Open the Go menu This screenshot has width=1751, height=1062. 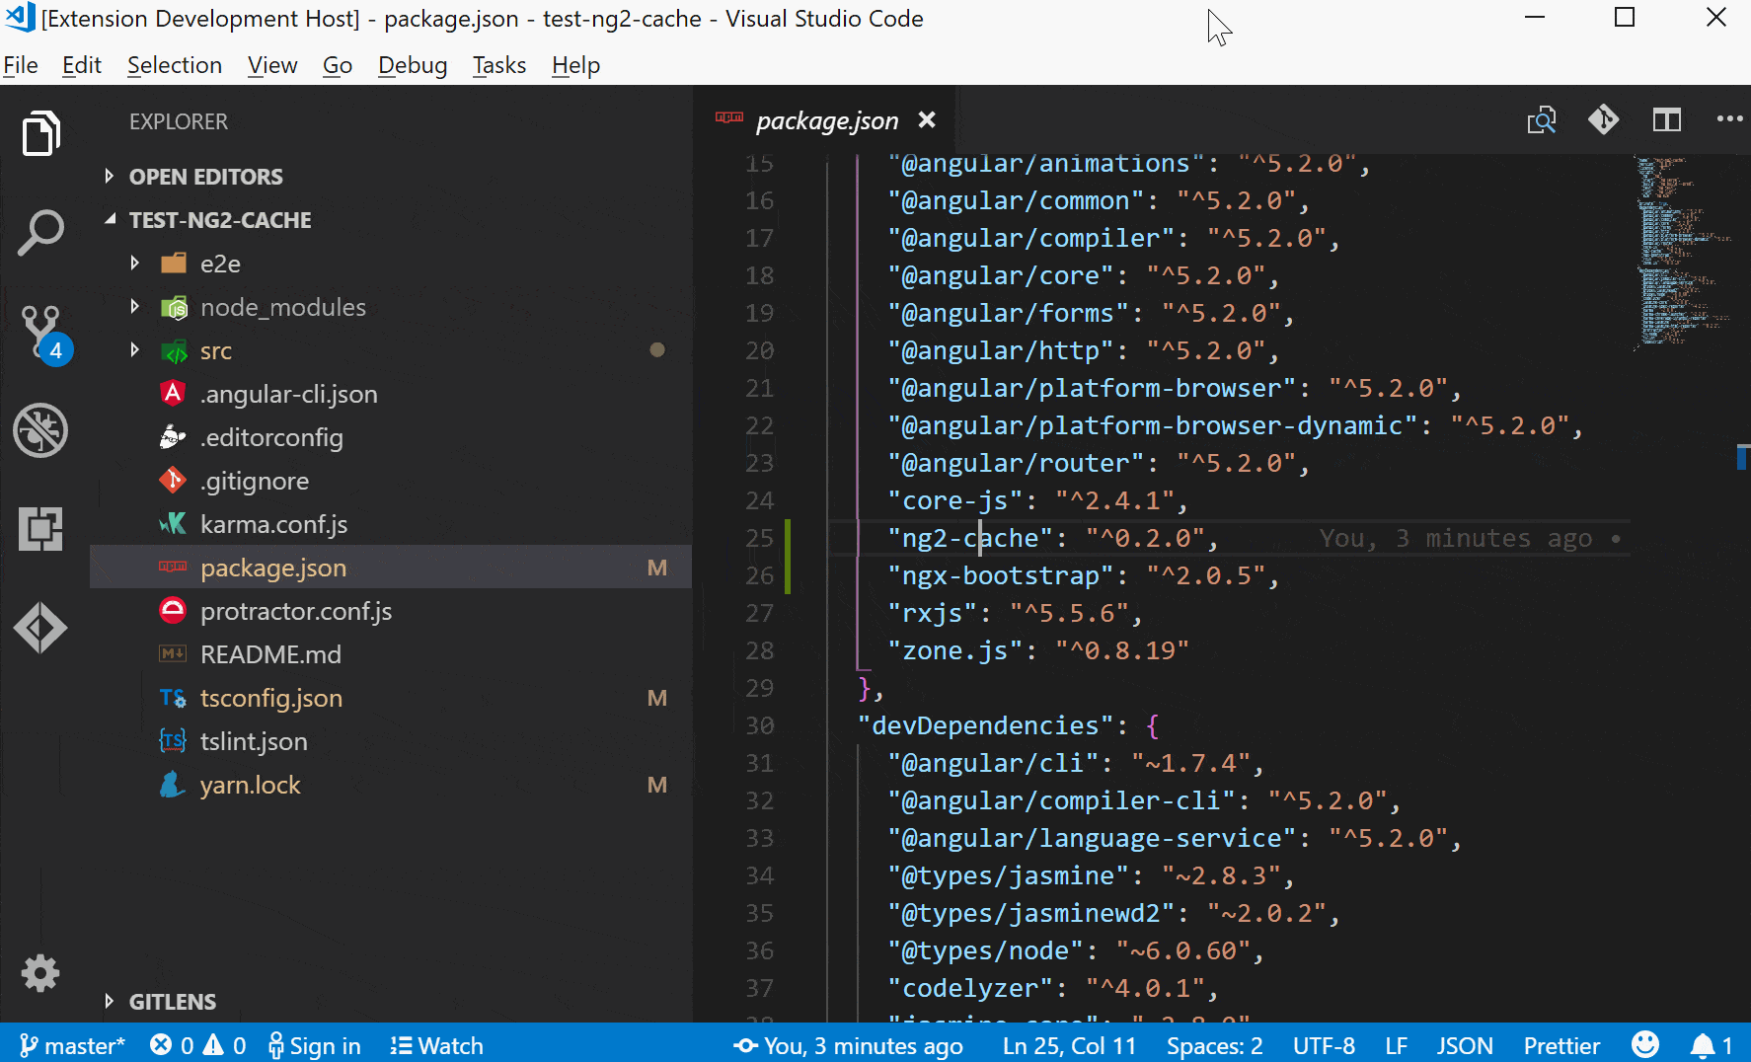[338, 65]
